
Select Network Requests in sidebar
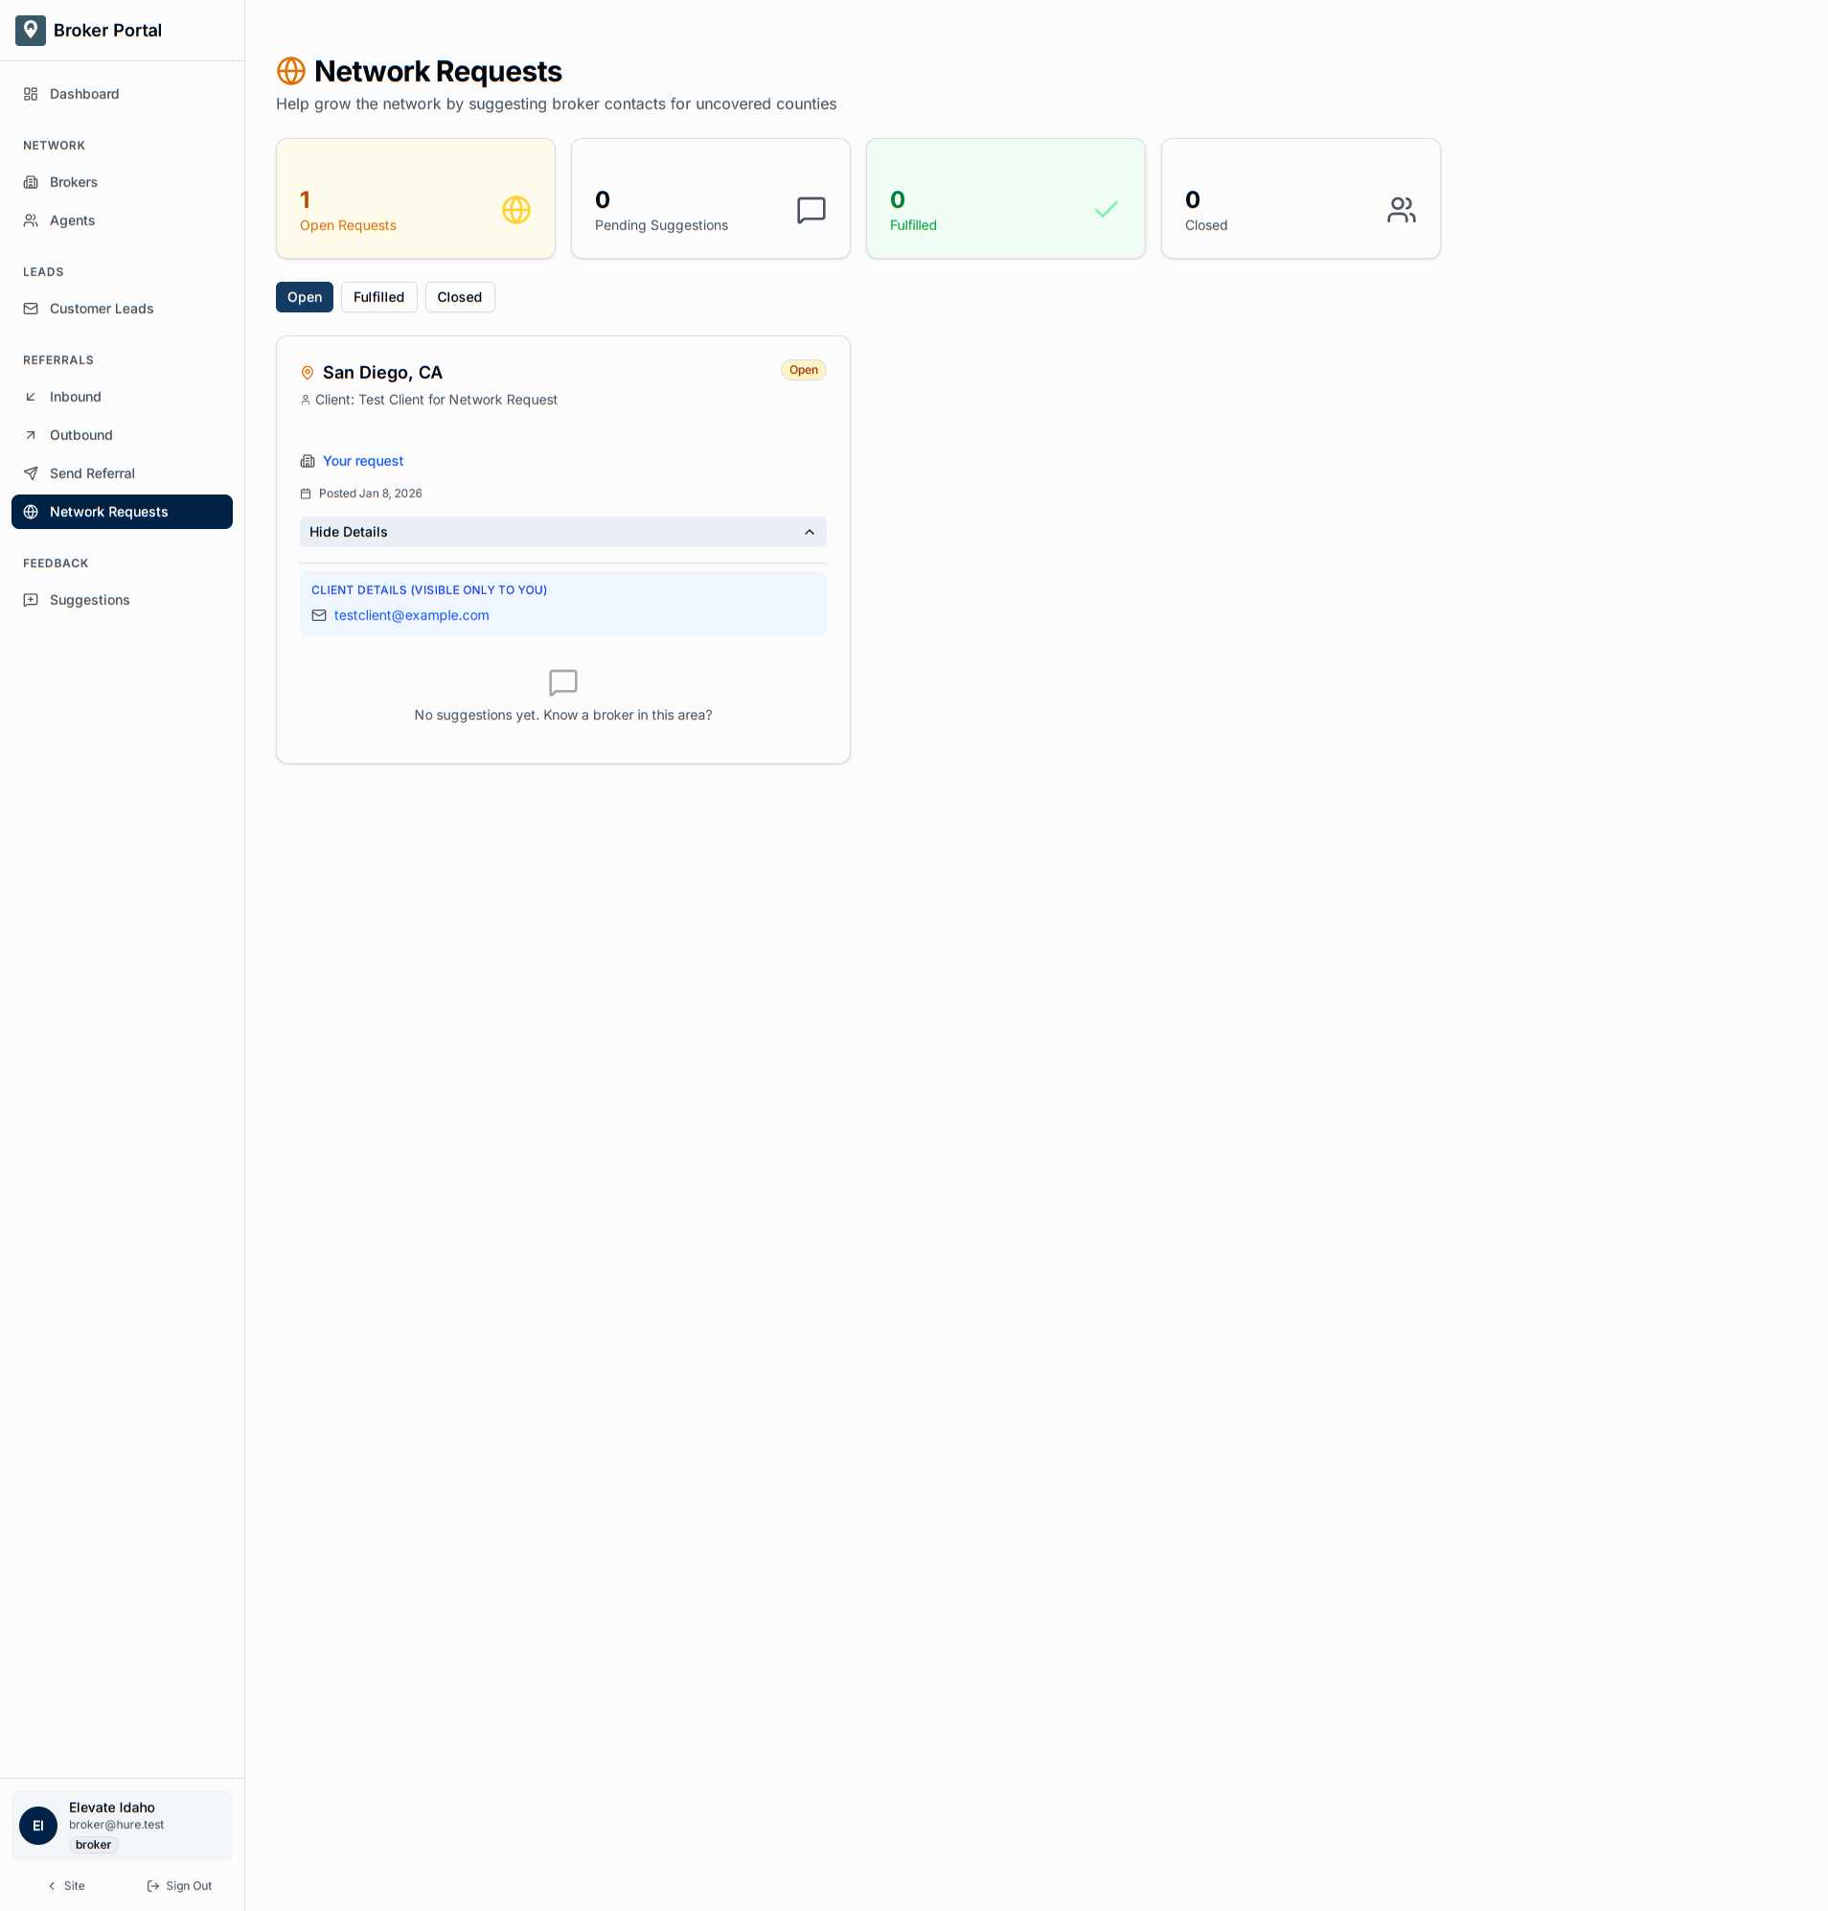click(108, 512)
